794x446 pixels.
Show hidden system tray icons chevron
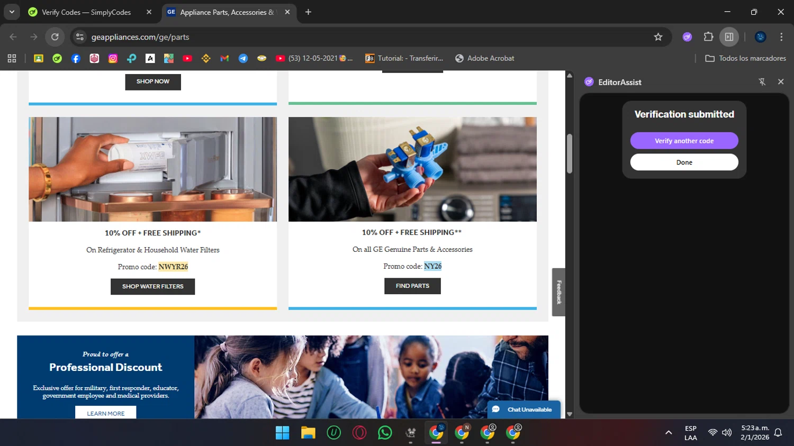(x=669, y=433)
